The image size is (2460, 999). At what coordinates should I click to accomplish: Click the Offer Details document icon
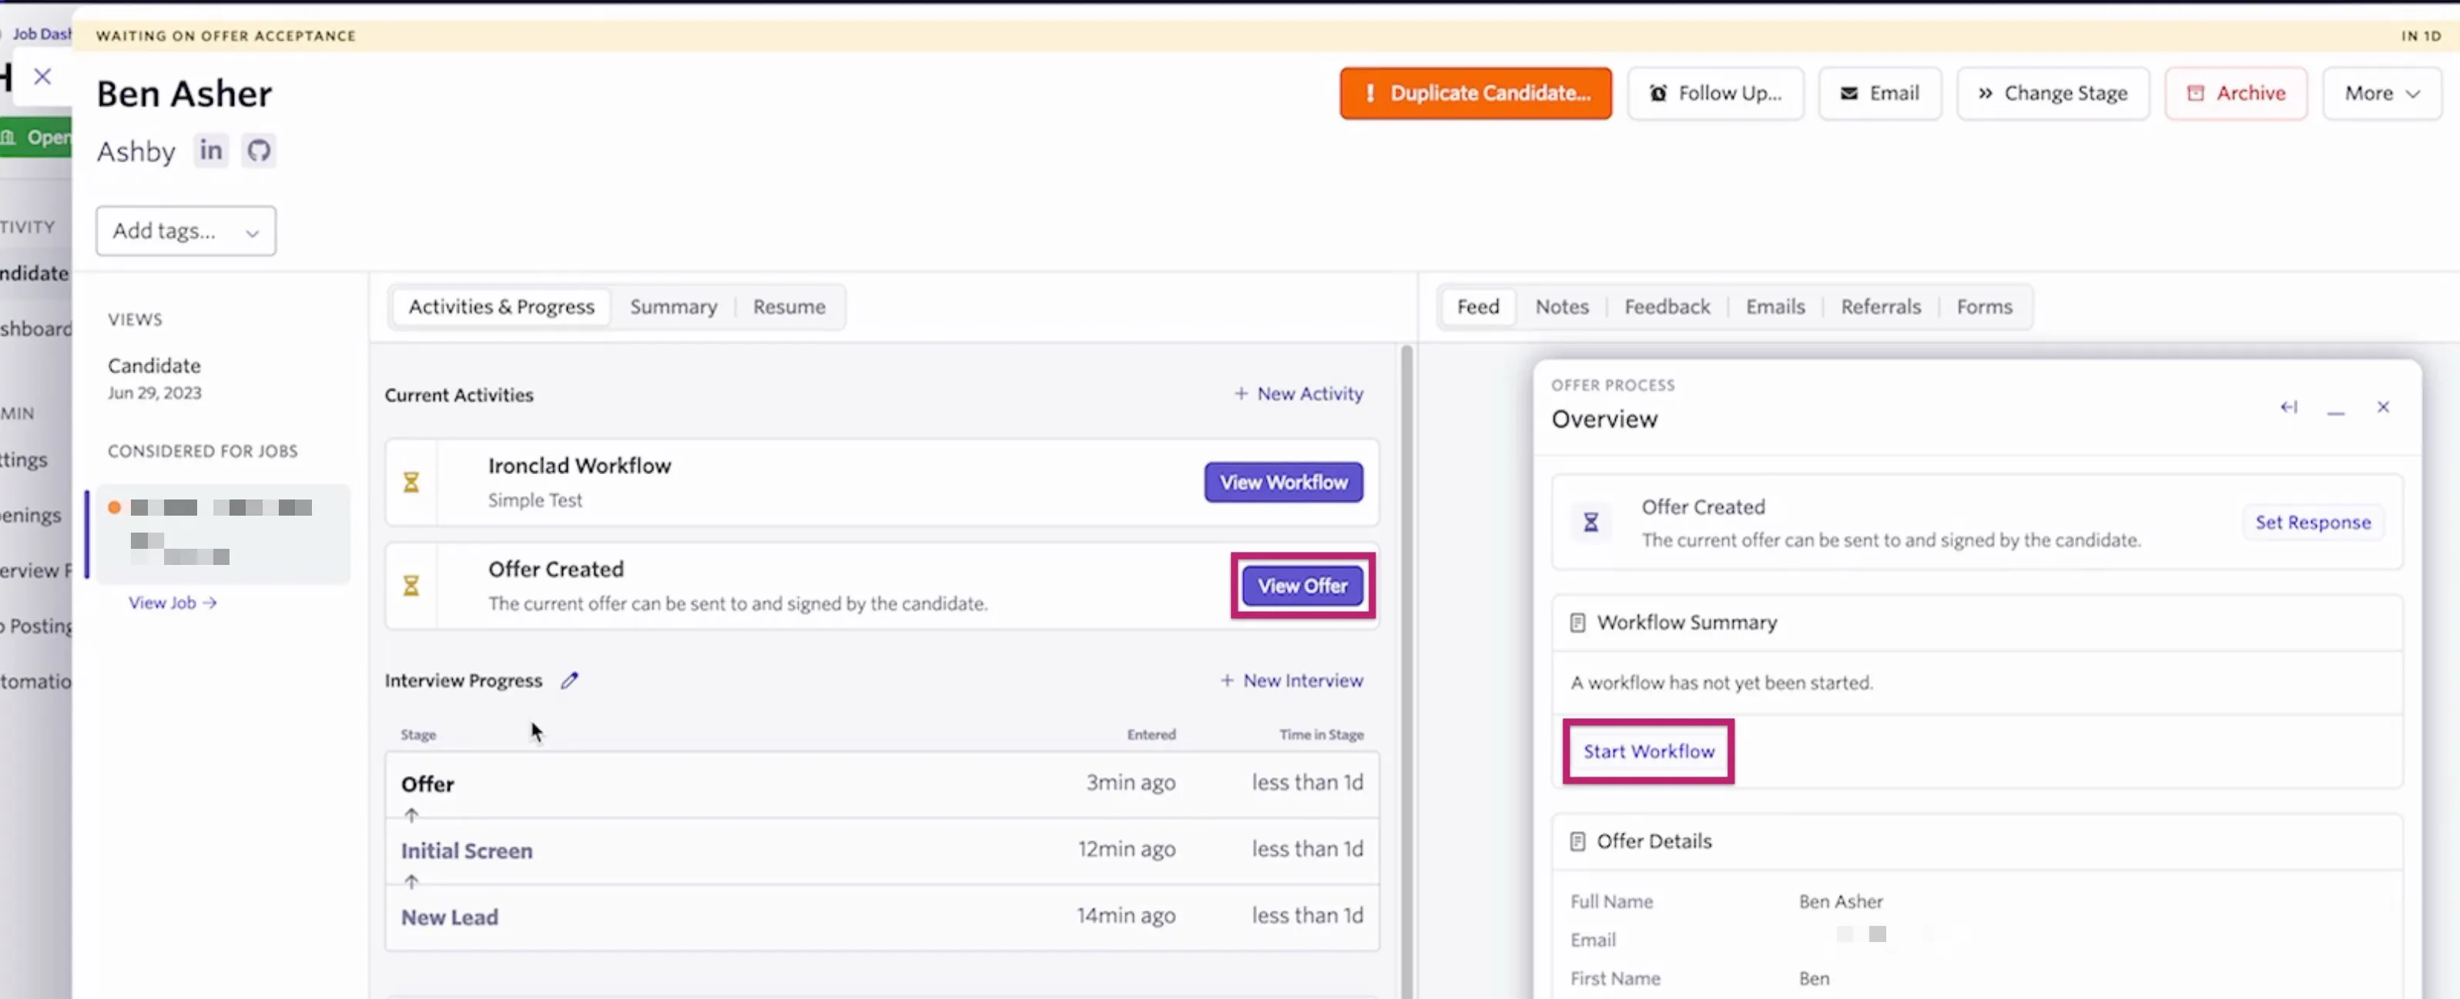pos(1577,841)
